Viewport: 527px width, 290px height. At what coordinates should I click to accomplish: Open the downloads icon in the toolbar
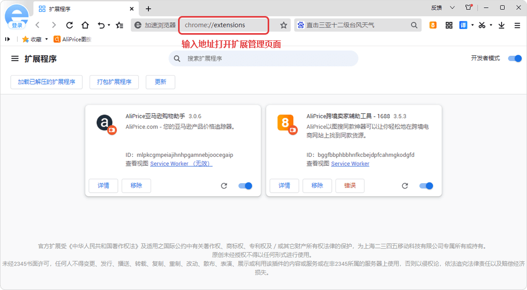point(501,25)
